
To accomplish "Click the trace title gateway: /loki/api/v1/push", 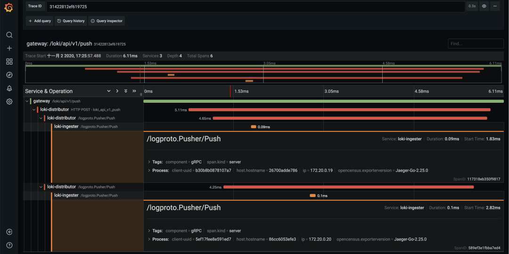I will (x=59, y=44).
